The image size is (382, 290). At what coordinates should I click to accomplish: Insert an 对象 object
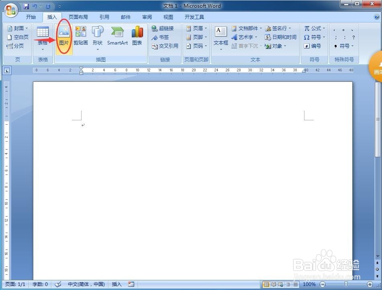276,46
